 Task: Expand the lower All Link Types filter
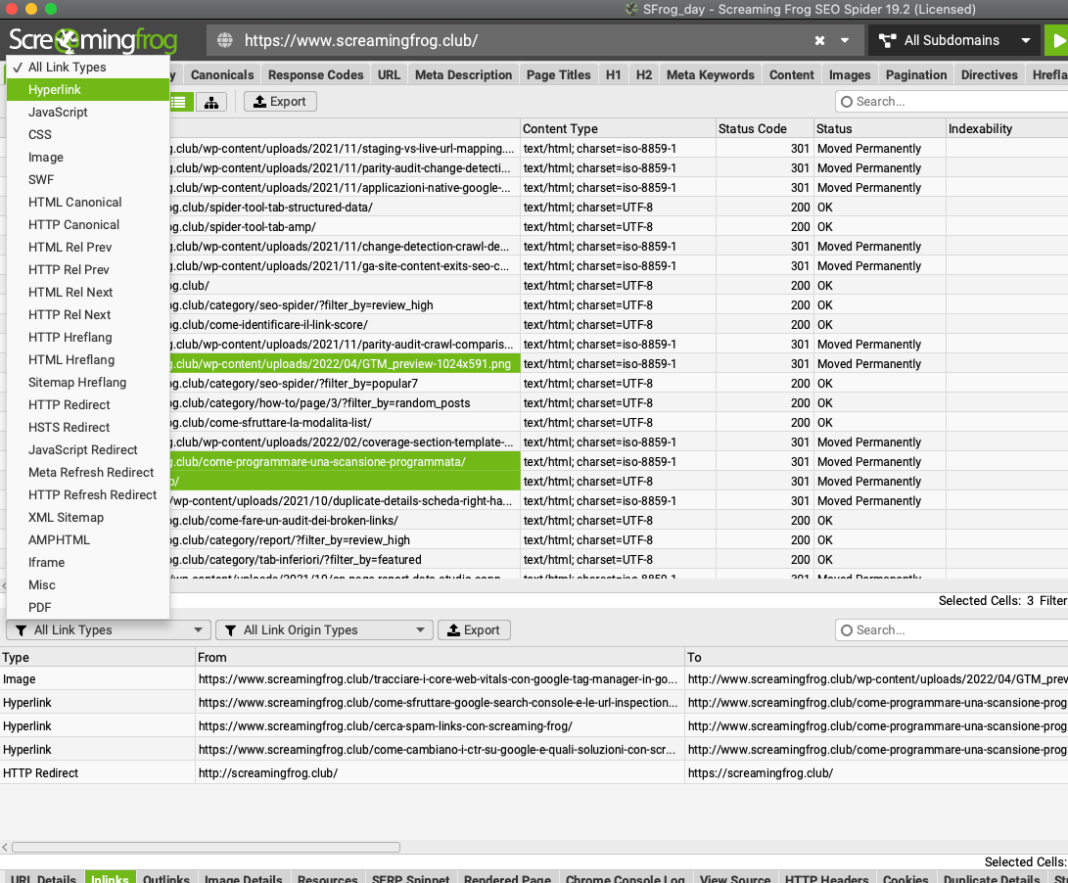108,630
